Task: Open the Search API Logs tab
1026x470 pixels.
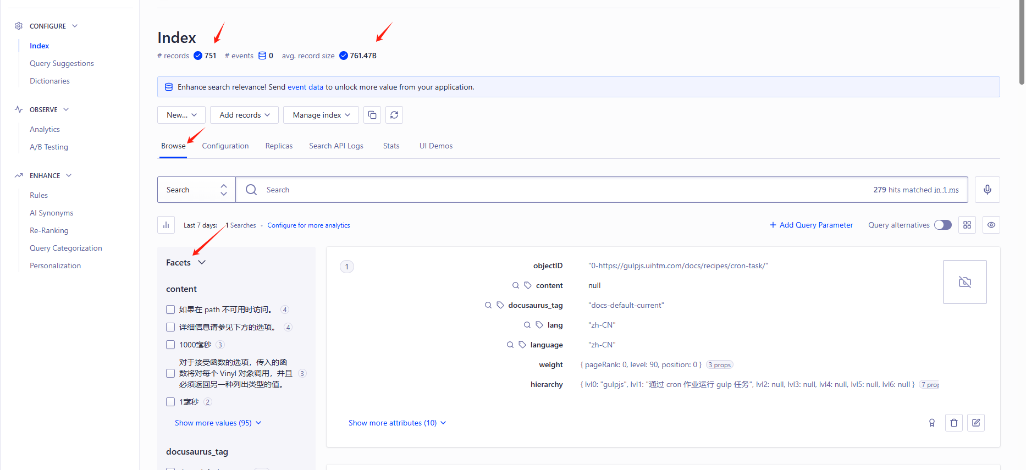Action: coord(336,146)
